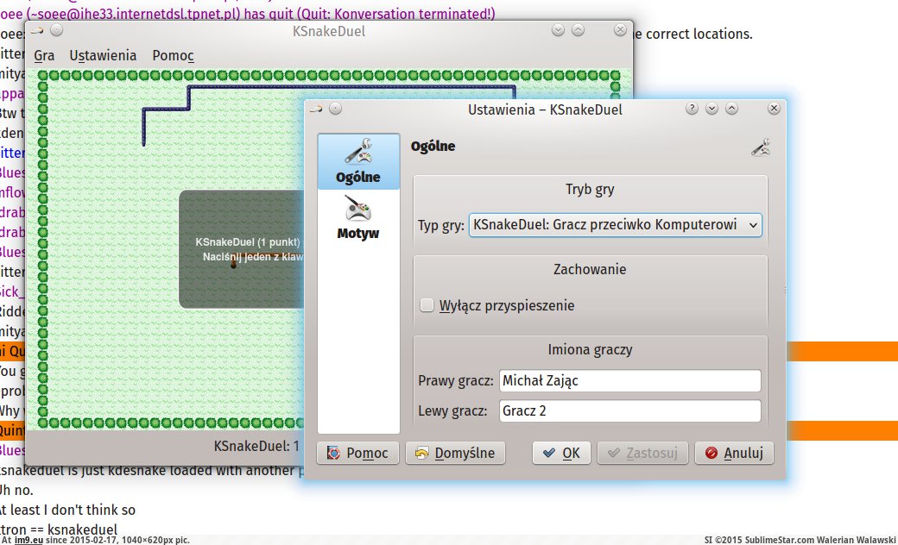The image size is (898, 545).
Task: Click the Lewy gracz name field
Action: [629, 411]
